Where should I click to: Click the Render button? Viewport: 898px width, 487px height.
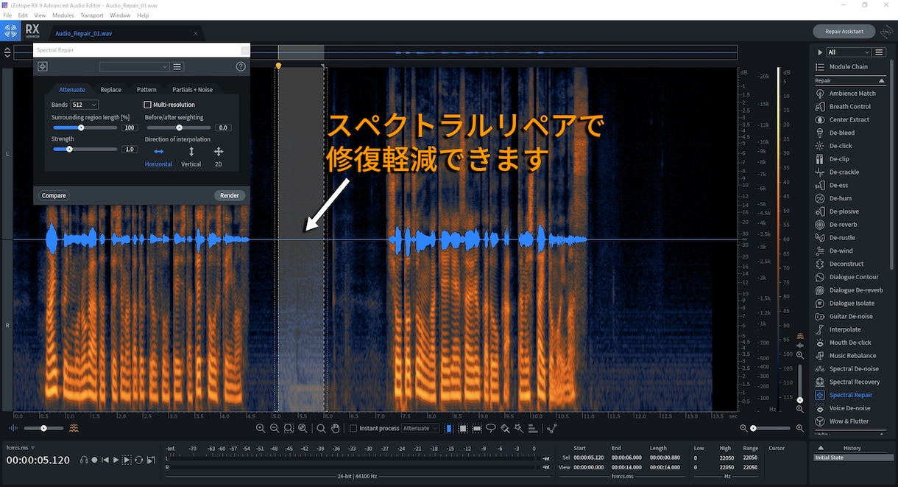[x=229, y=195]
